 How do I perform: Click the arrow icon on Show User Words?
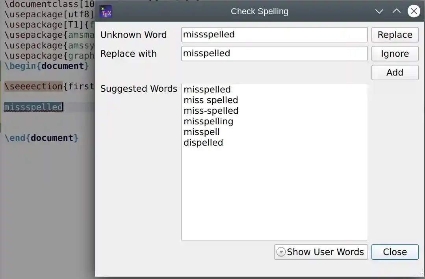pyautogui.click(x=280, y=252)
